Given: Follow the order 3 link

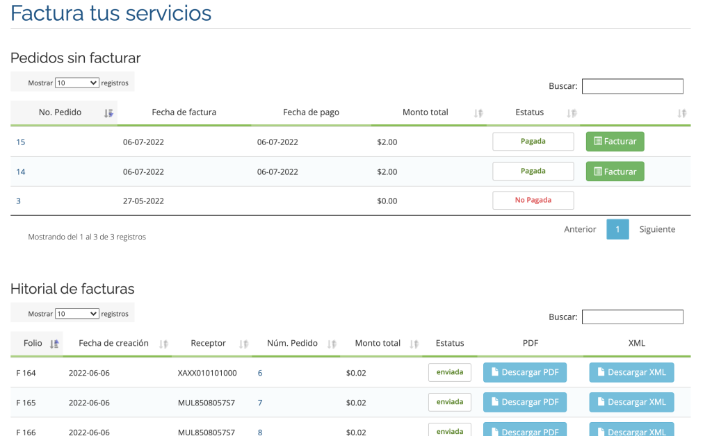Looking at the screenshot, I should 18,201.
